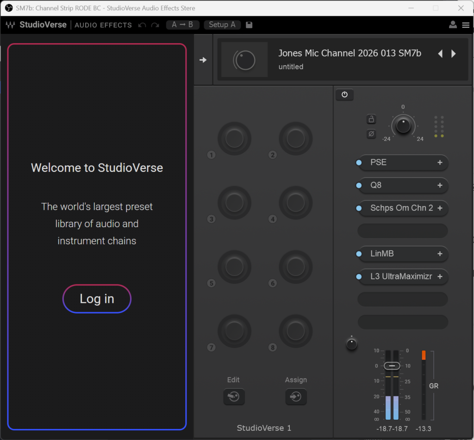The width and height of the screenshot is (474, 440).
Task: Expand the plus on Q8 slot
Action: click(440, 185)
